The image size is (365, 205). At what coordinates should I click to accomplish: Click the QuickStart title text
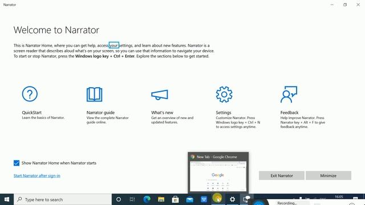[x=32, y=113]
